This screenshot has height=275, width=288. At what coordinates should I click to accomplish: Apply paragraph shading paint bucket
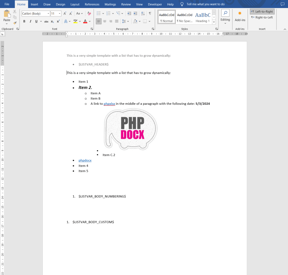(135, 21)
